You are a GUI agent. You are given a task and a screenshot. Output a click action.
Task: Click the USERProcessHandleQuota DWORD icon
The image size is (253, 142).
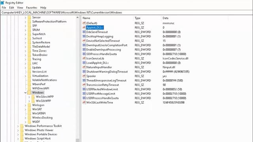[84, 98]
